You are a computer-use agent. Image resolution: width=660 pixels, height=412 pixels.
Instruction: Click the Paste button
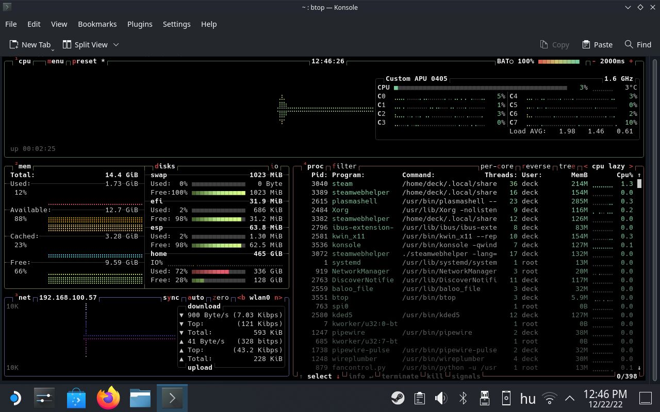coord(597,45)
